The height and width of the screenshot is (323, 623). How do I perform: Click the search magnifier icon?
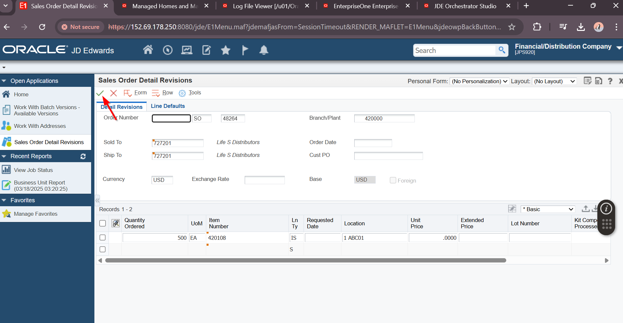[x=502, y=50]
